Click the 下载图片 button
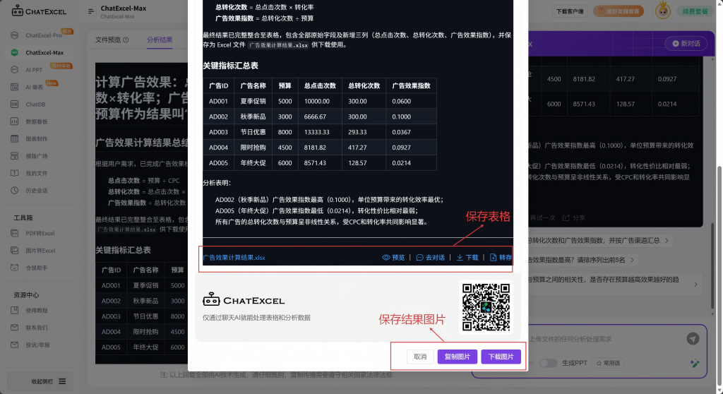The image size is (723, 394). (x=501, y=357)
